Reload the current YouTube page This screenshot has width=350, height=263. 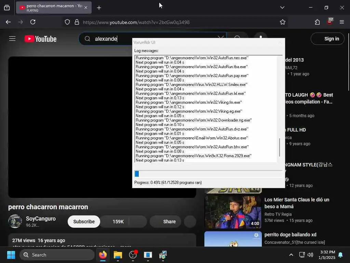33,22
